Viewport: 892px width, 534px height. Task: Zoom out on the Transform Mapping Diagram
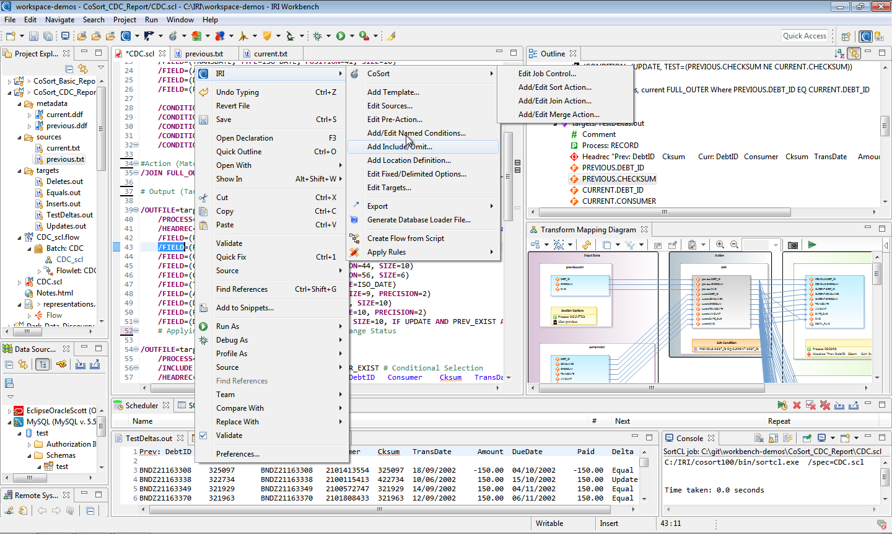pos(734,245)
